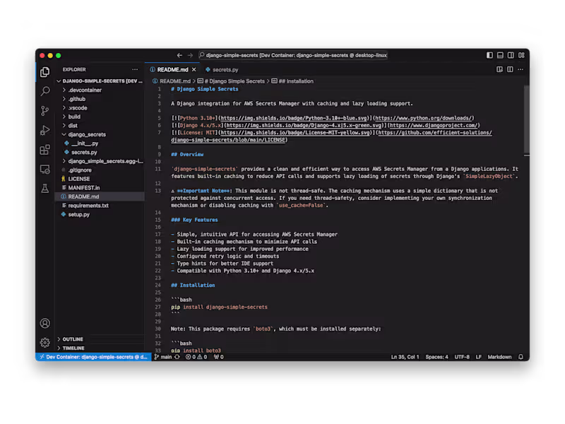This screenshot has height=424, width=565.
Task: Open Explorer Views and More Actions ellipsis
Action: click(135, 69)
